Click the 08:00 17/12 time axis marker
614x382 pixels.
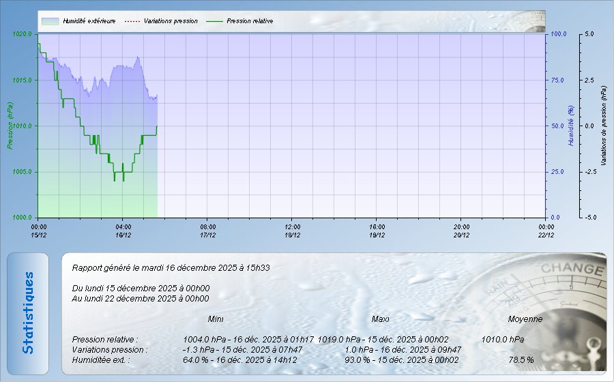[208, 231]
